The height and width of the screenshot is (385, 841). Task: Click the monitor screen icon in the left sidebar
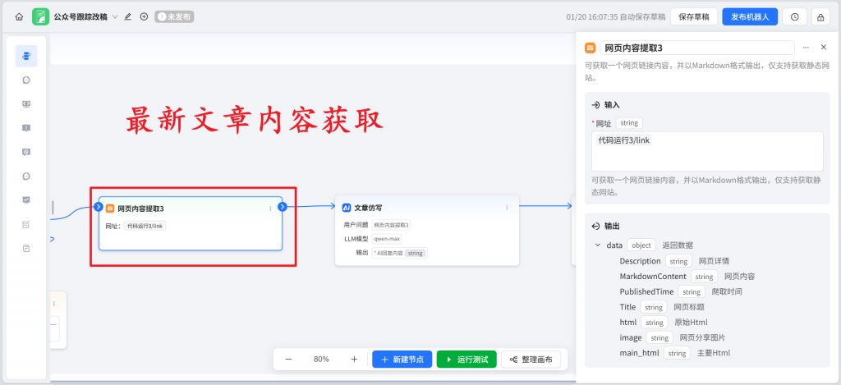click(26, 104)
